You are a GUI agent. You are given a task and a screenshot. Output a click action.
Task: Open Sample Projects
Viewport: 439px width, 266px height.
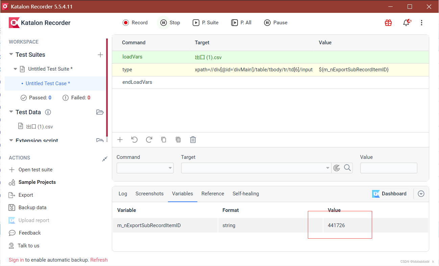(x=32, y=182)
